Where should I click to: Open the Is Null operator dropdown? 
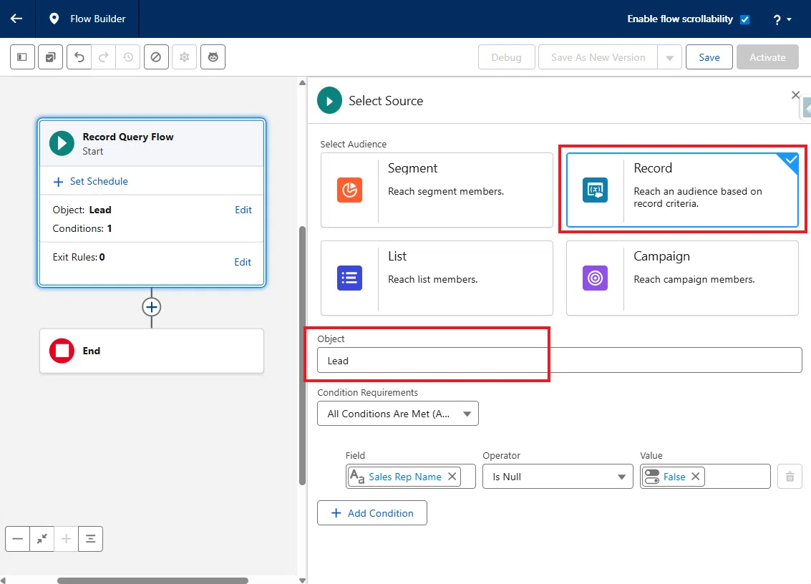[x=558, y=477]
